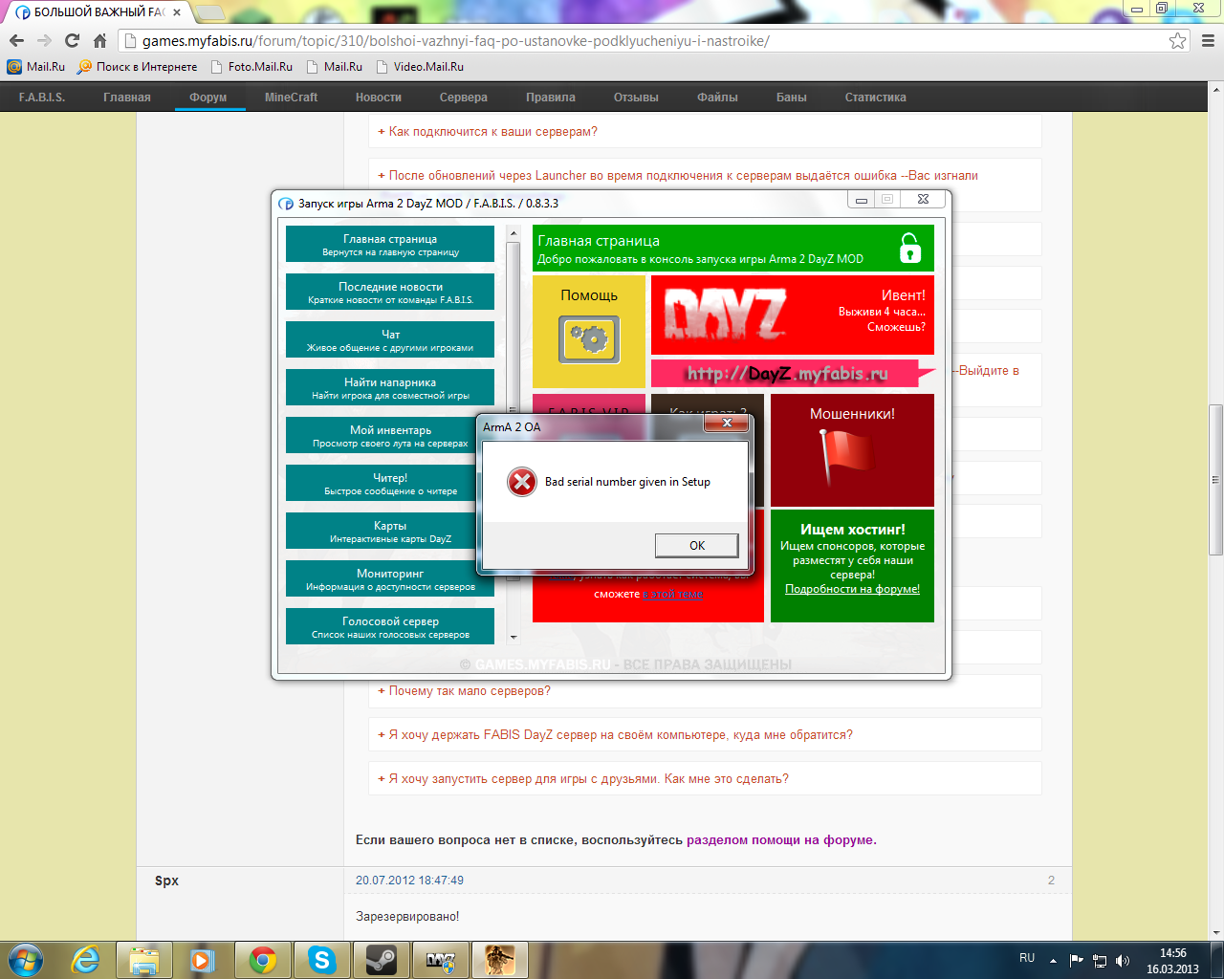Image resolution: width=1224 pixels, height=979 pixels.
Task: Close the БОЛЬШОЙ ВАЖНЫЙ FAQ browser tab
Action: pos(177,12)
